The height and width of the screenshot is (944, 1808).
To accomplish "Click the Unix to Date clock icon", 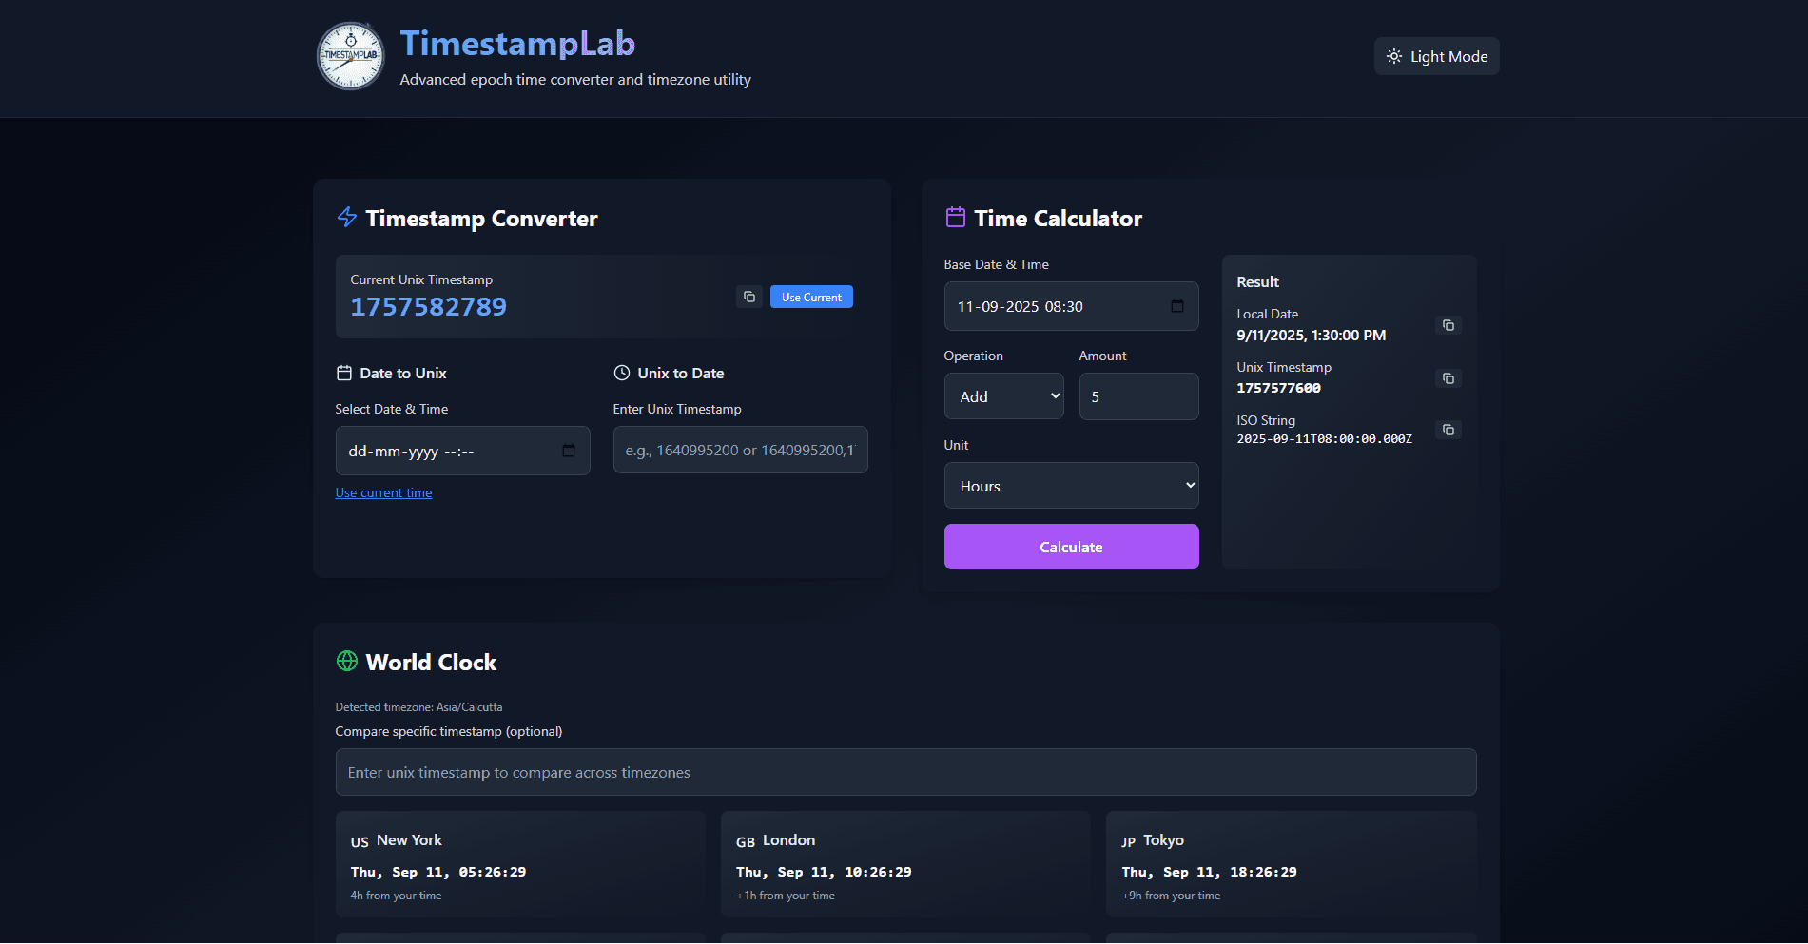I will coord(622,373).
